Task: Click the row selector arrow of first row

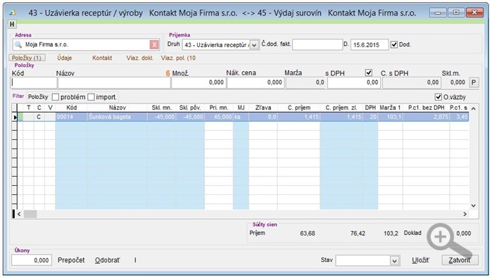Action: click(x=15, y=117)
